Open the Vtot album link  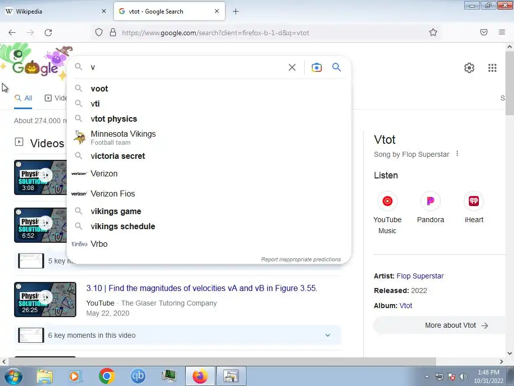(406, 306)
